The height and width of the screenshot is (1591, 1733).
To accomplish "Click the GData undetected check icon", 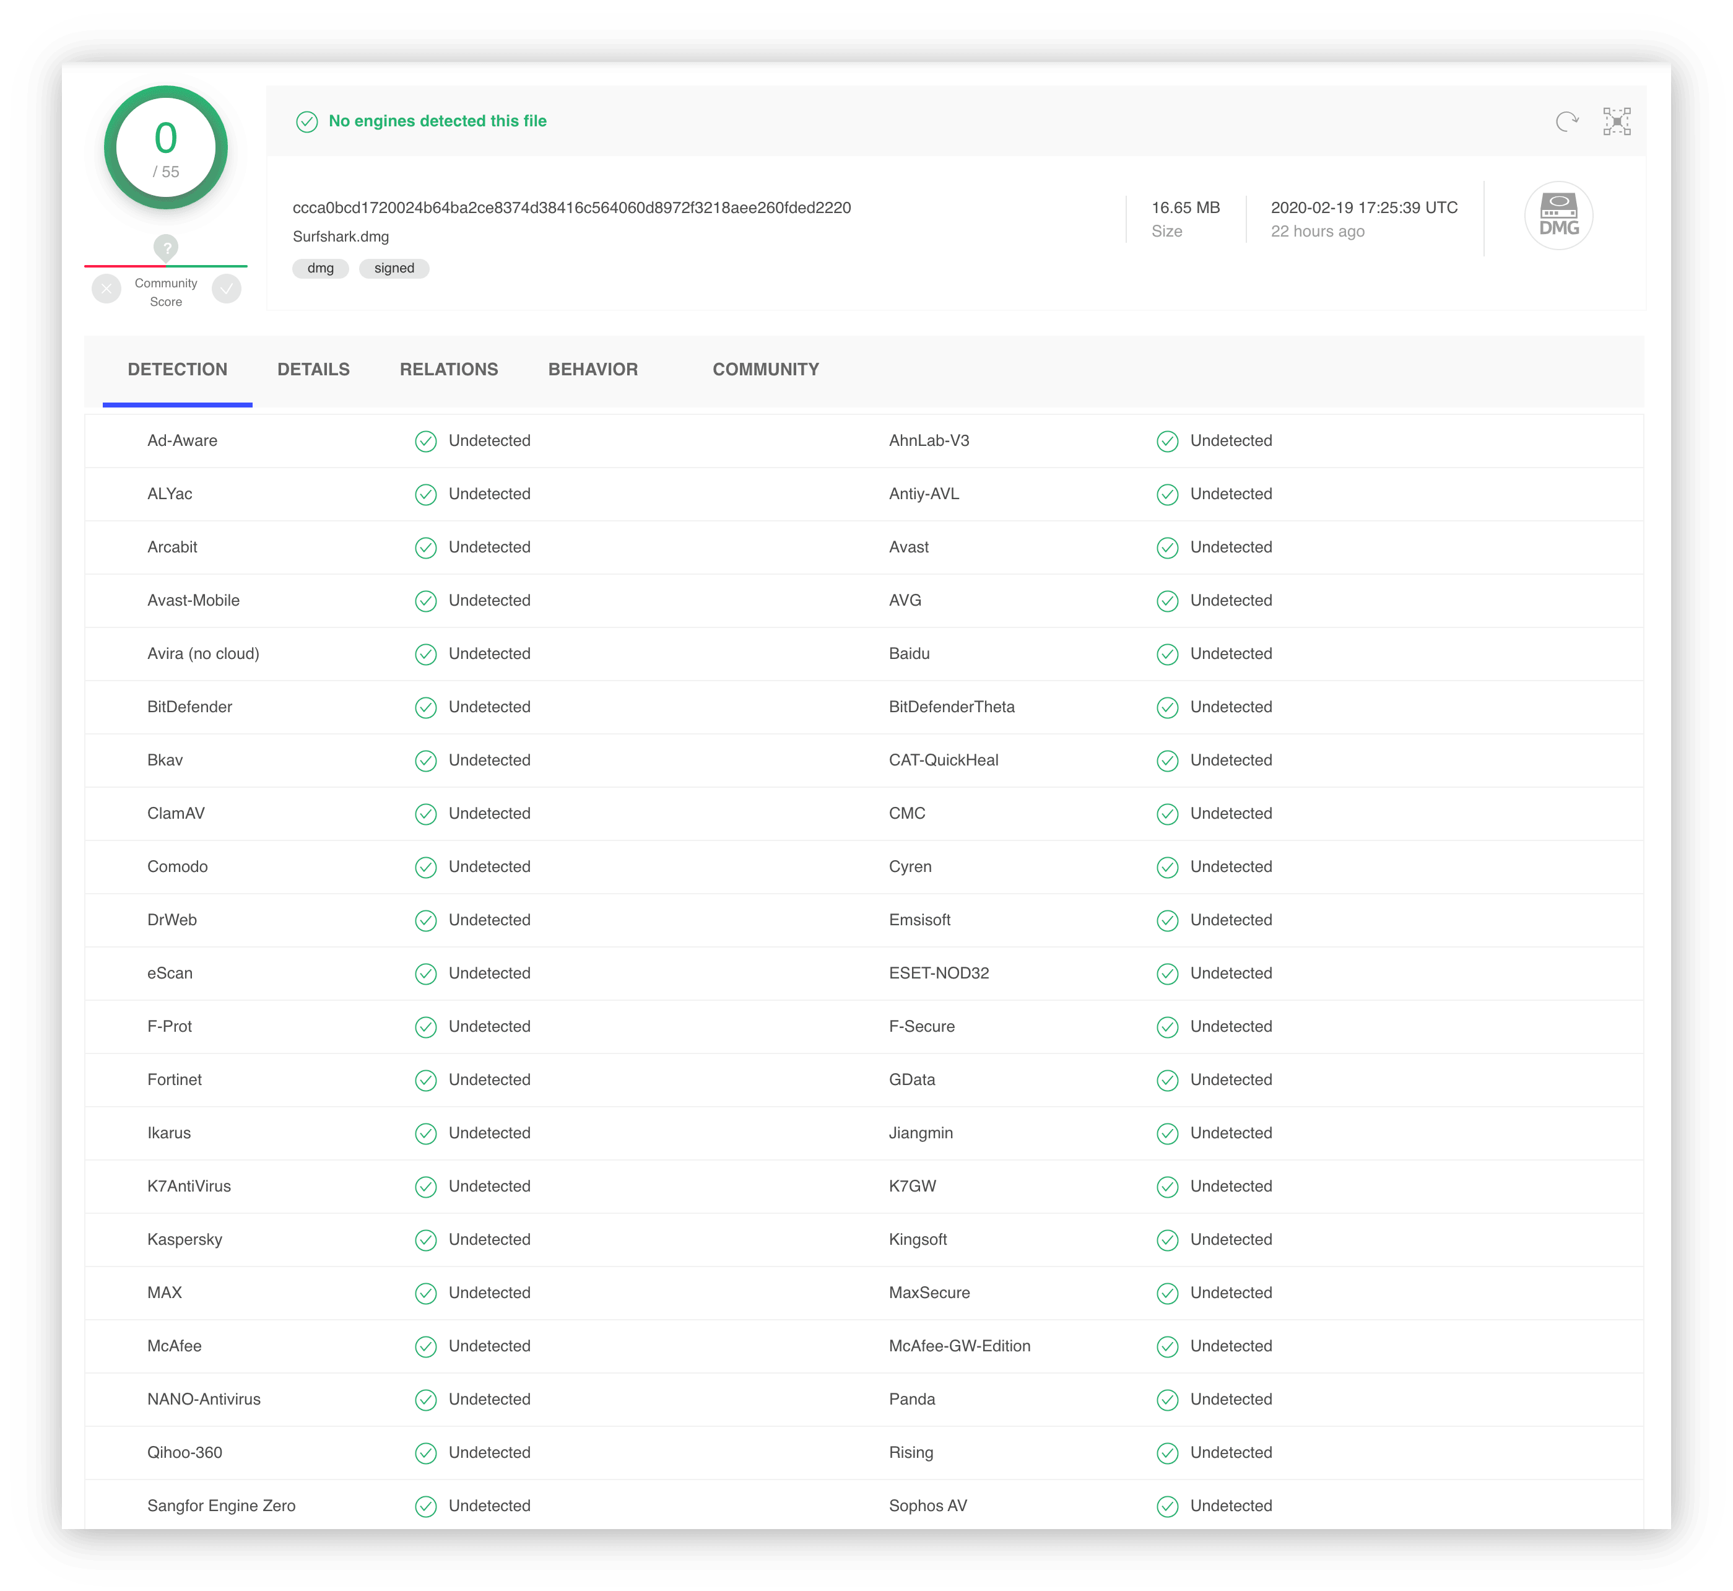I will pos(1166,1081).
